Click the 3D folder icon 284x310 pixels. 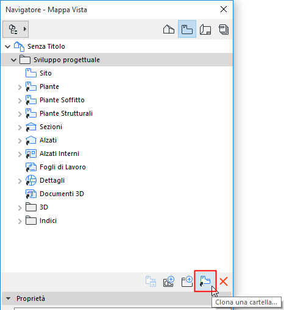pos(31,207)
